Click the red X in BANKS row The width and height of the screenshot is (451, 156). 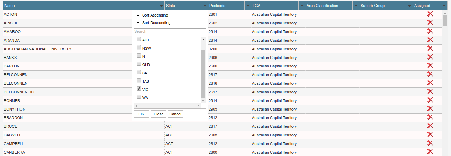(430, 57)
